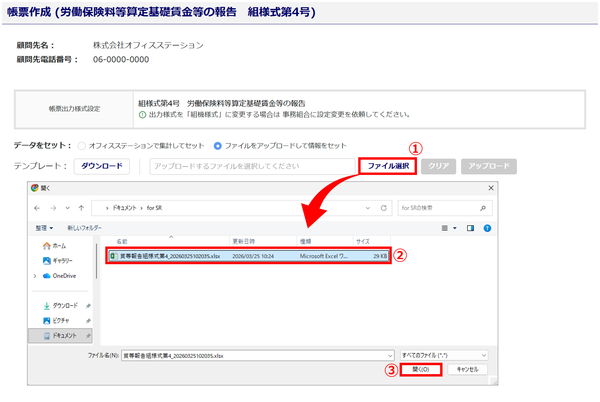Image resolution: width=600 pixels, height=402 pixels.
Task: Click the ファイル選択 button
Action: point(388,166)
